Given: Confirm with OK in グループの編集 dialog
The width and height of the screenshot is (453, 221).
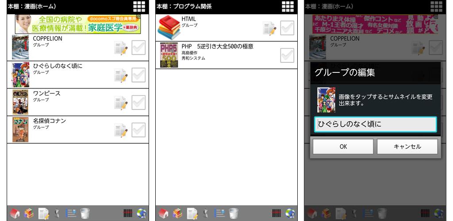Looking at the screenshot, I should coord(343,147).
